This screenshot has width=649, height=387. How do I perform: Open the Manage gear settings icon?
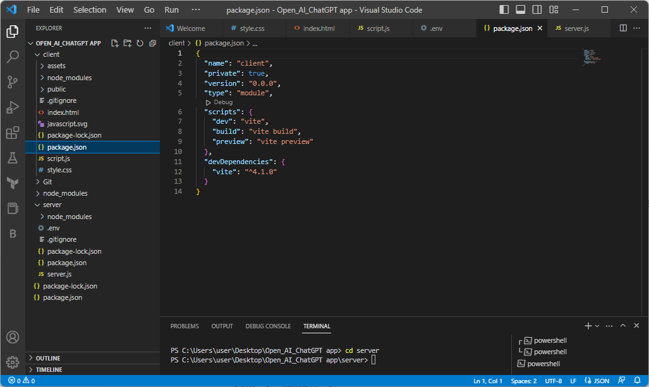click(x=13, y=362)
